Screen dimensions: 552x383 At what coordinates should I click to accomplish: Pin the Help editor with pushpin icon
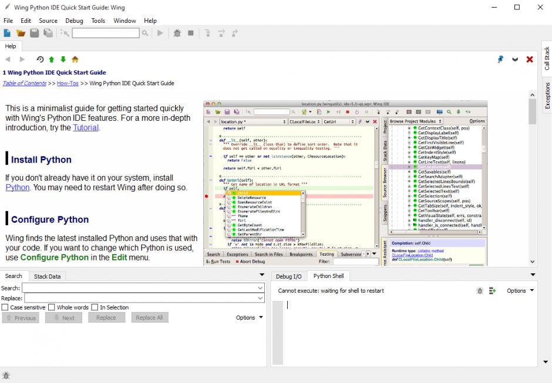tap(500, 59)
